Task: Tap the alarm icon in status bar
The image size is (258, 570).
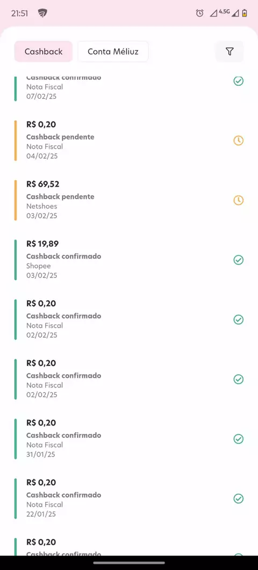Action: [199, 13]
